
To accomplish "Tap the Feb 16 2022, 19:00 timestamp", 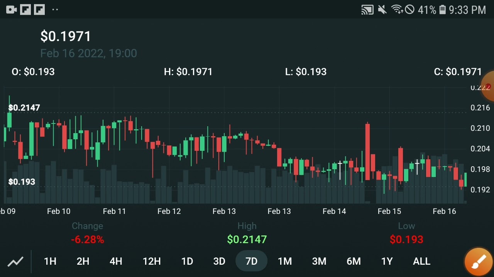I will (88, 53).
